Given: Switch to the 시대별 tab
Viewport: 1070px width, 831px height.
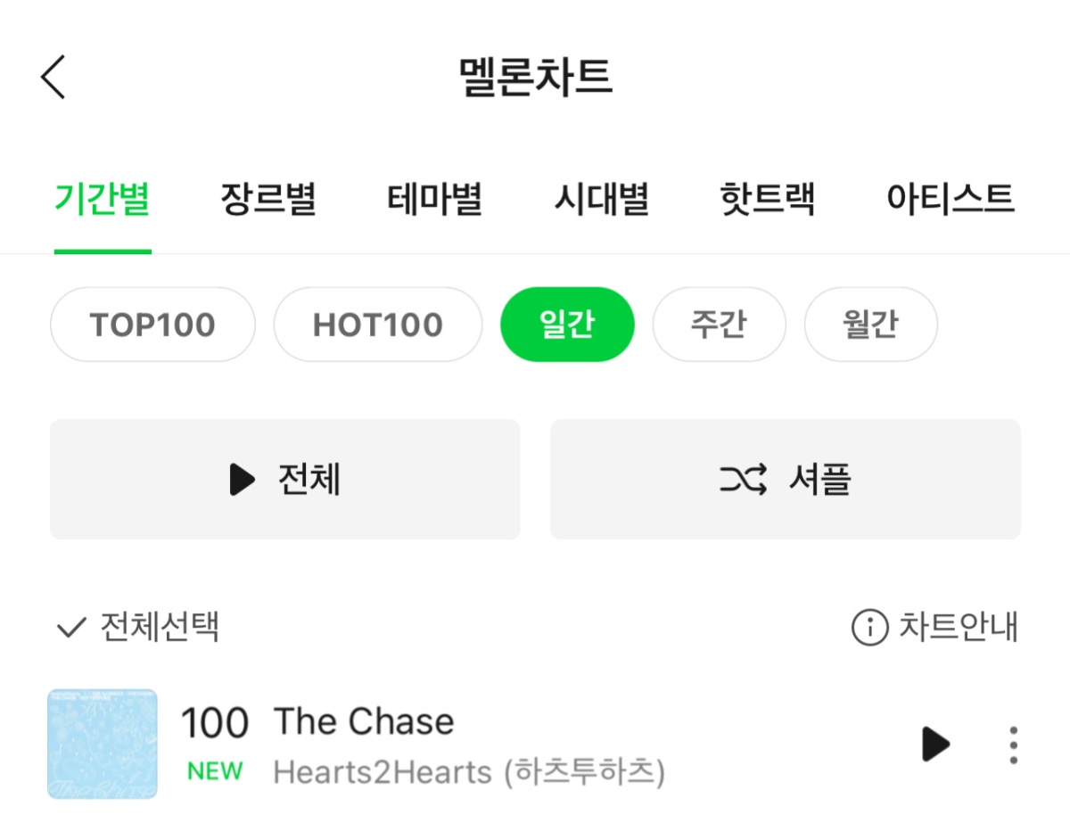Looking at the screenshot, I should [601, 198].
